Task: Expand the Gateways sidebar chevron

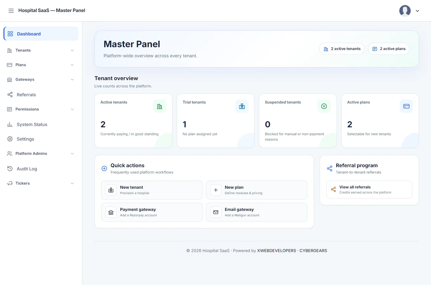Action: click(x=72, y=79)
